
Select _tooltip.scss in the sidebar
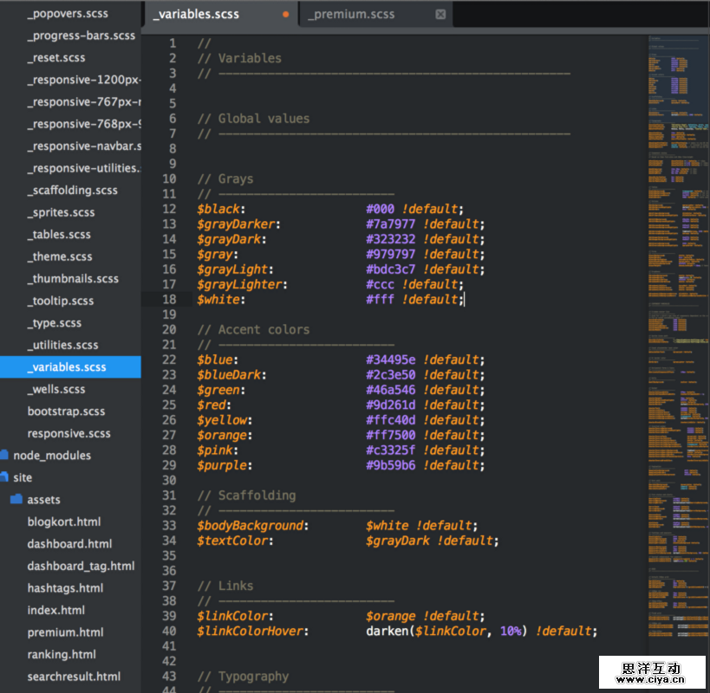61,301
